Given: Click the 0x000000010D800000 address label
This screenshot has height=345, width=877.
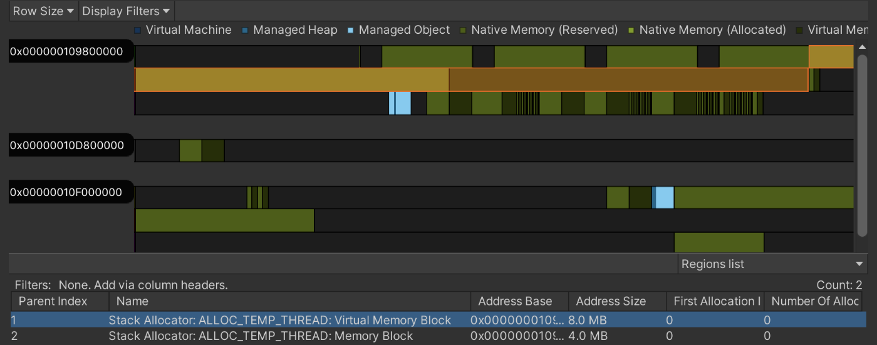Looking at the screenshot, I should click(x=66, y=145).
